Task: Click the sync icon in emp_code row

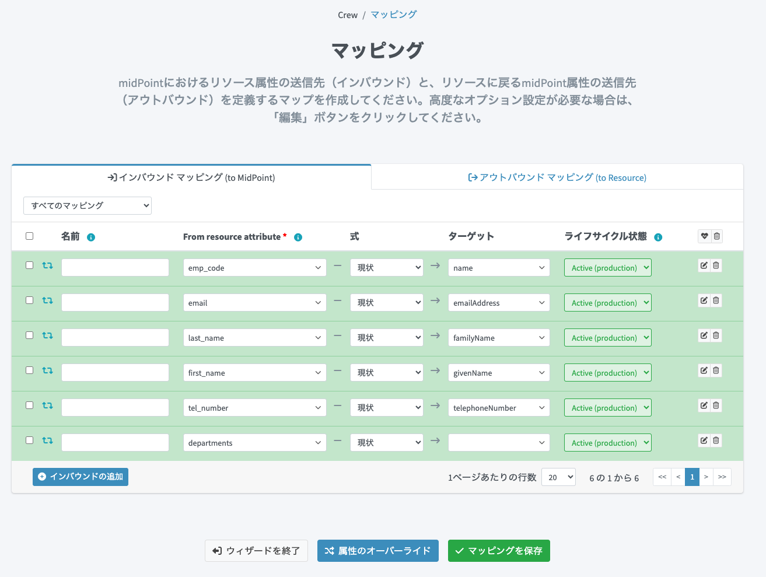Action: (47, 265)
